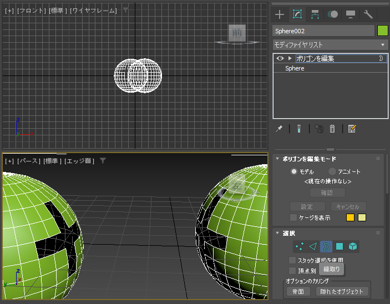Enable the ケージを表示 checkbox
390x304 pixels.
[x=293, y=217]
